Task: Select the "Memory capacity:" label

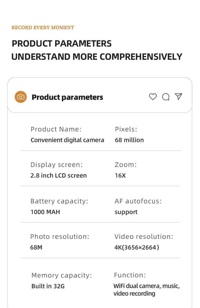Action: pos(62,275)
